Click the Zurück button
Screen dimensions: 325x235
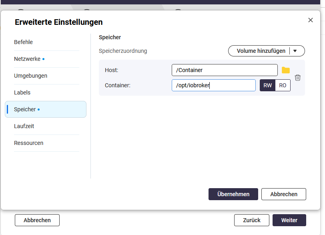tap(252, 220)
